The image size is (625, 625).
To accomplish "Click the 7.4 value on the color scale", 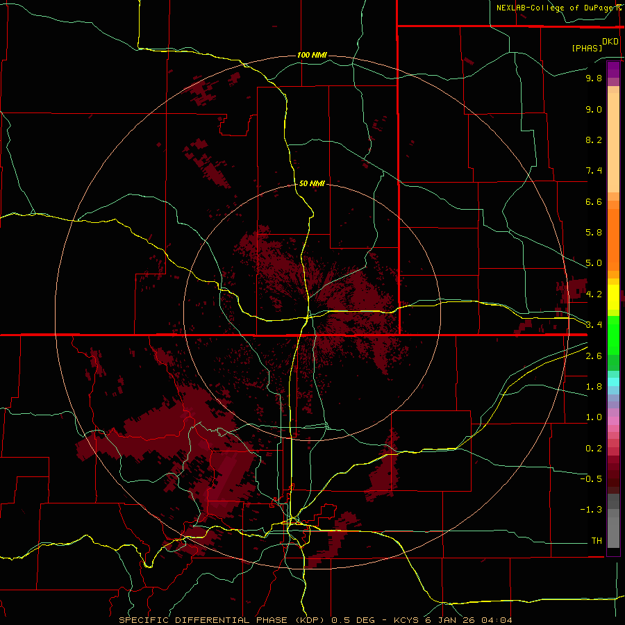I will pos(594,171).
